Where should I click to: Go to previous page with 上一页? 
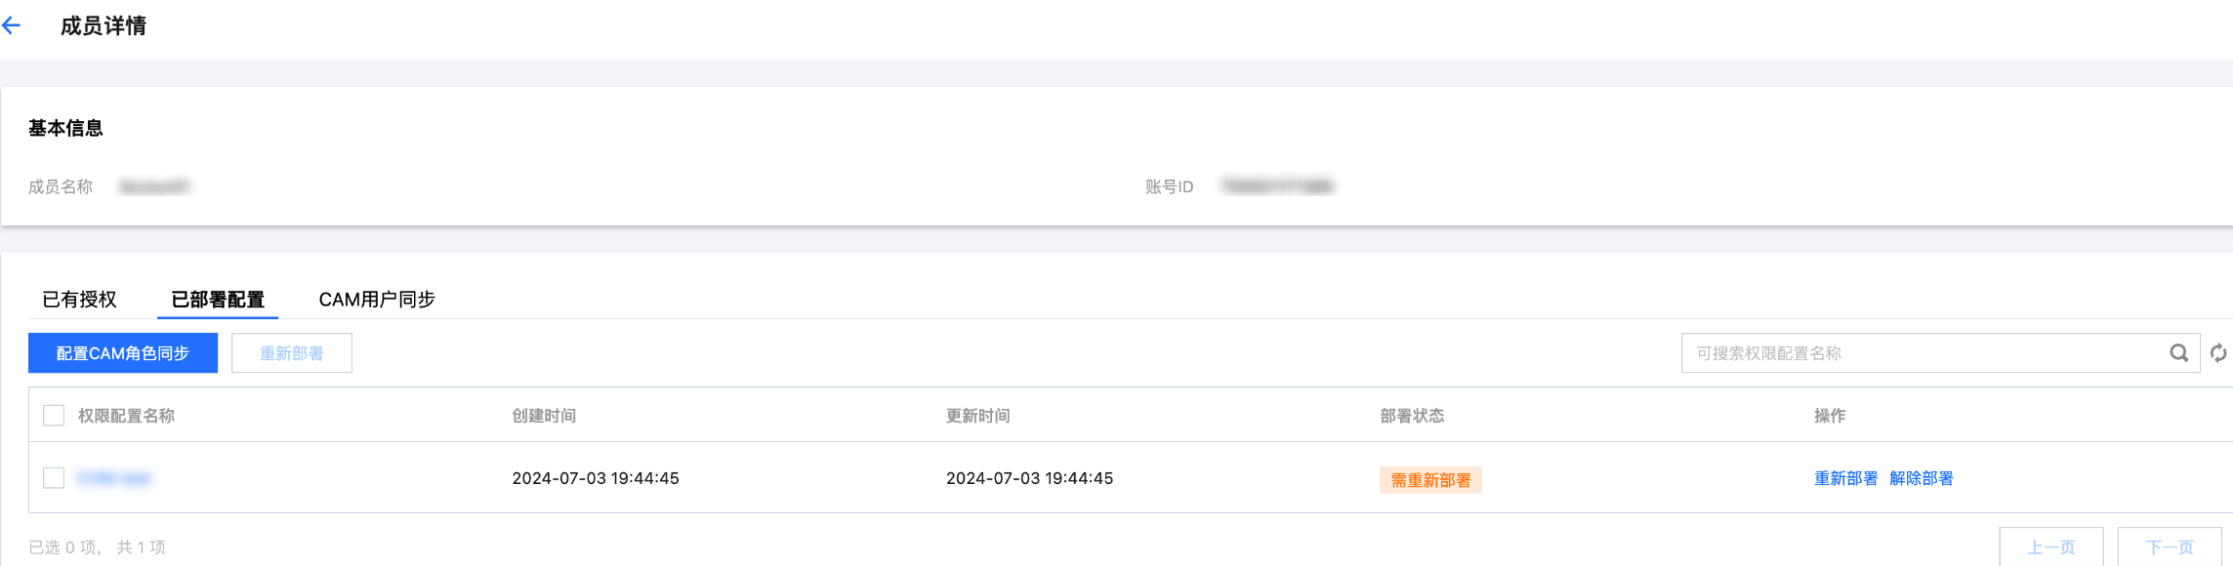(x=2050, y=547)
